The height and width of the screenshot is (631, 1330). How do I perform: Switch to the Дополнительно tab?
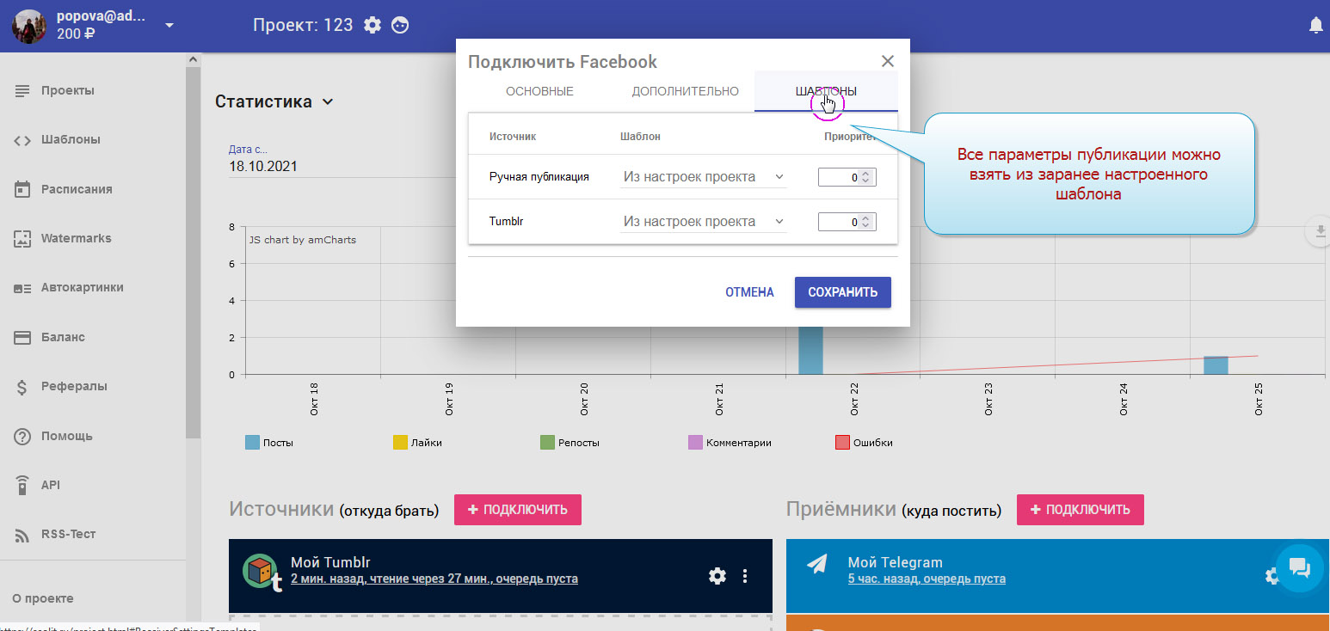685,91
